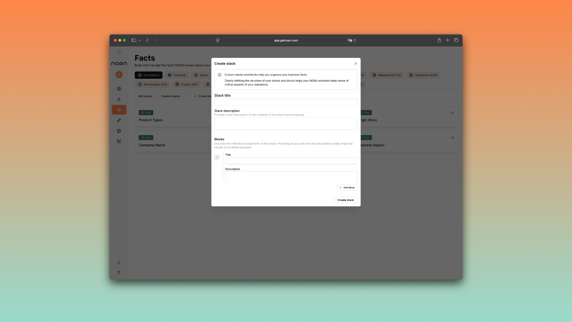This screenshot has height=322, width=572.
Task: Click the block Description text area
Action: tap(291, 177)
